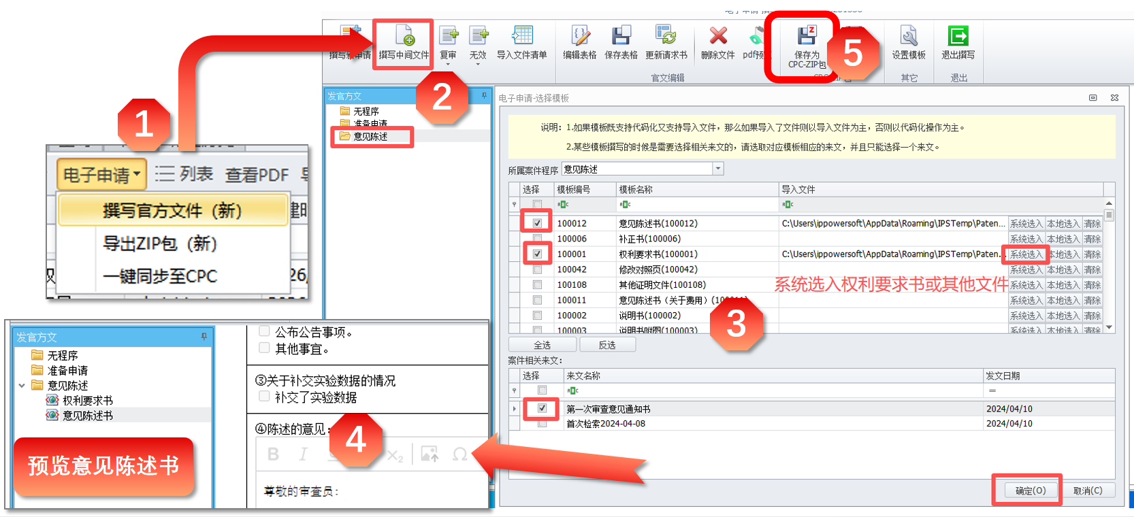Check the 其他证明文件(100108) template checkbox

pos(538,284)
